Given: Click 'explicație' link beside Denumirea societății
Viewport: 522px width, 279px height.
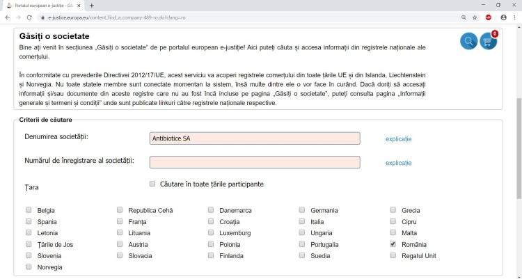Looking at the screenshot, I should pos(398,138).
